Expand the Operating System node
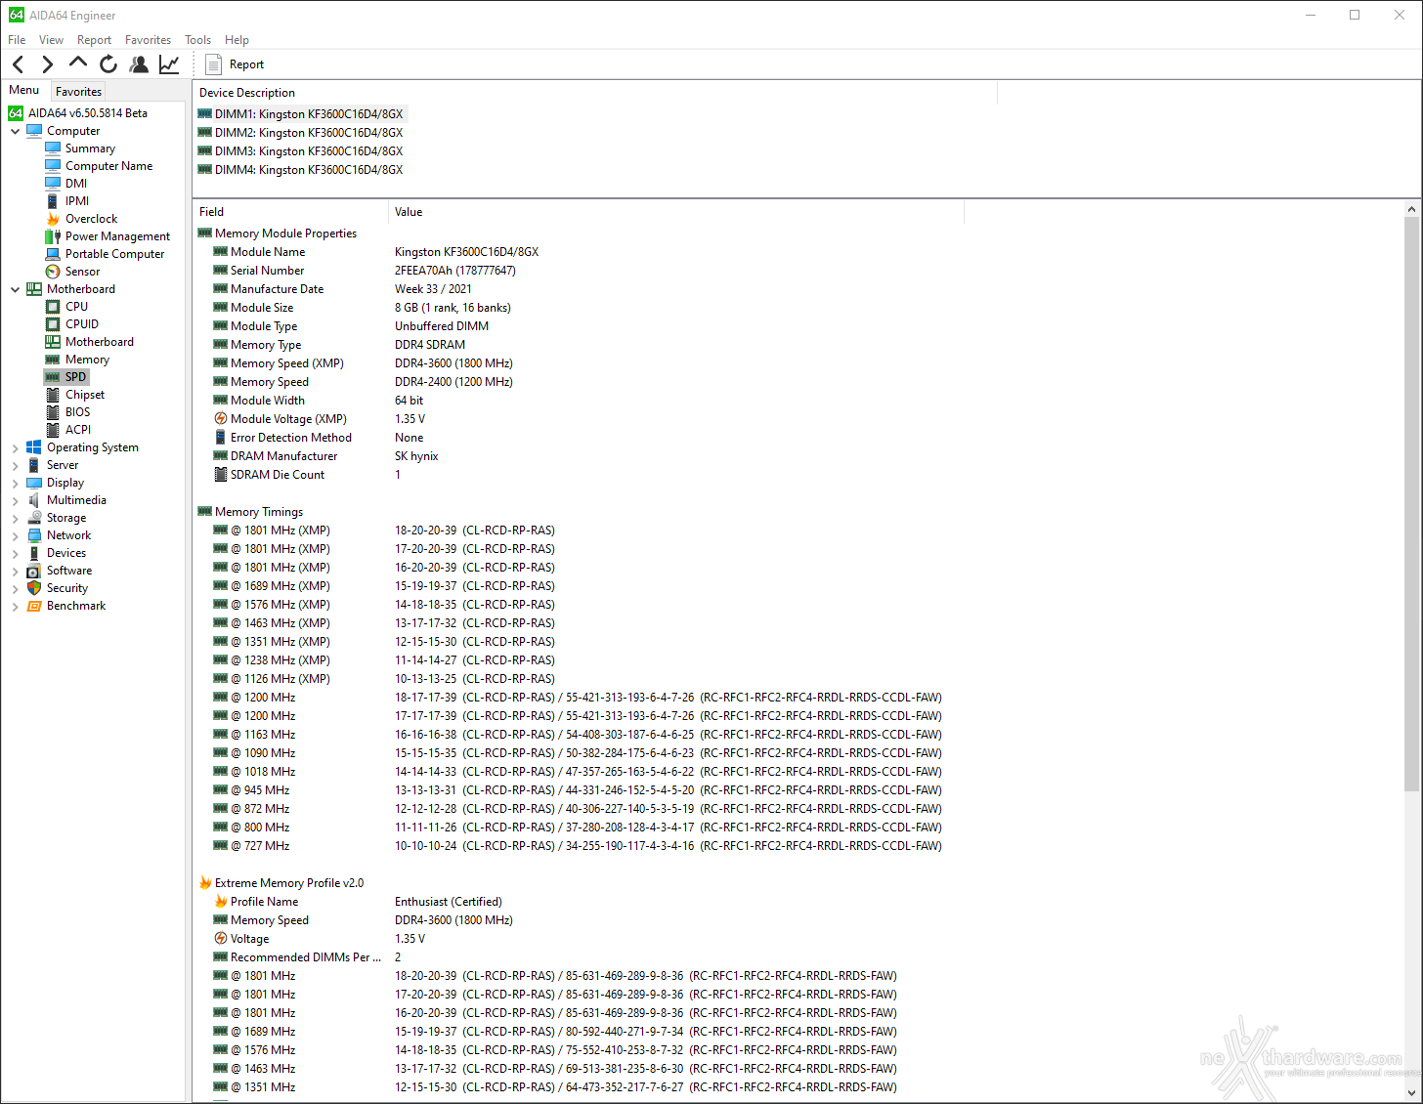Image resolution: width=1423 pixels, height=1104 pixels. [x=16, y=447]
